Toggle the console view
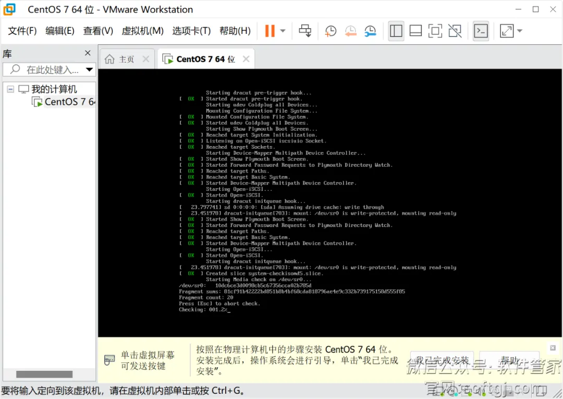 click(481, 31)
